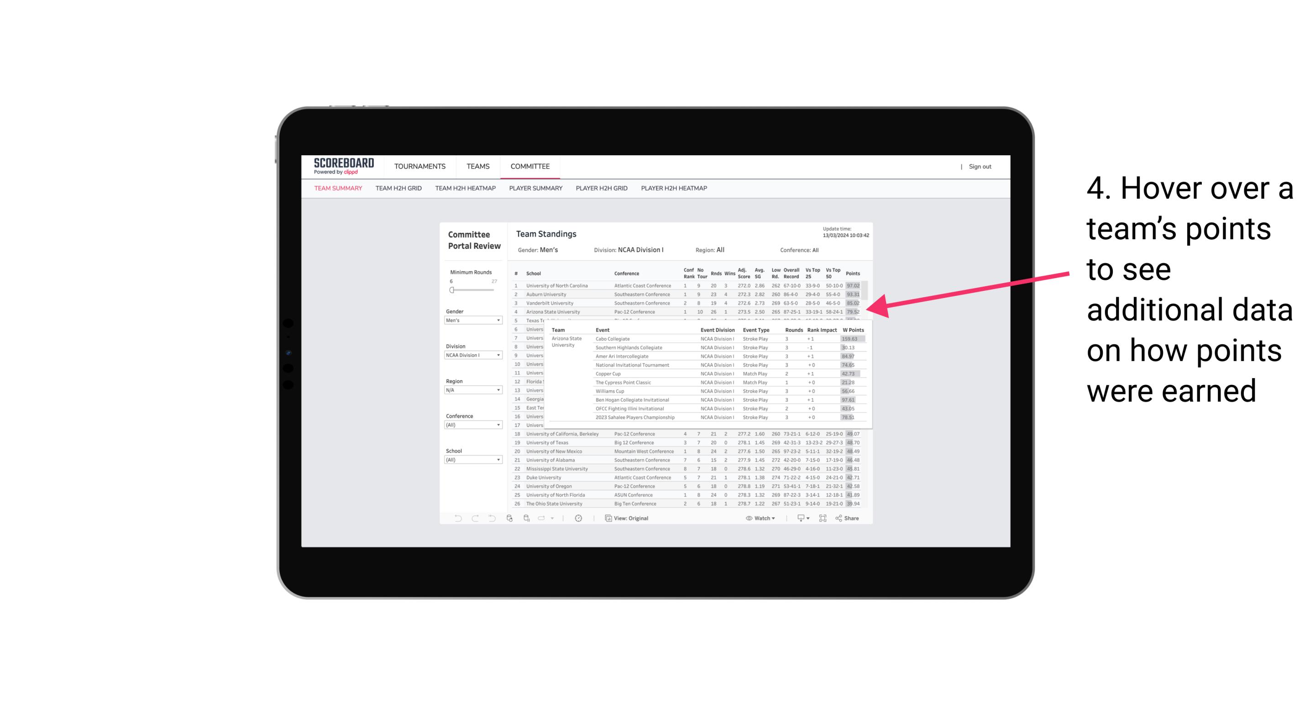Click the clock/update time icon
The height and width of the screenshot is (705, 1310).
tap(580, 518)
